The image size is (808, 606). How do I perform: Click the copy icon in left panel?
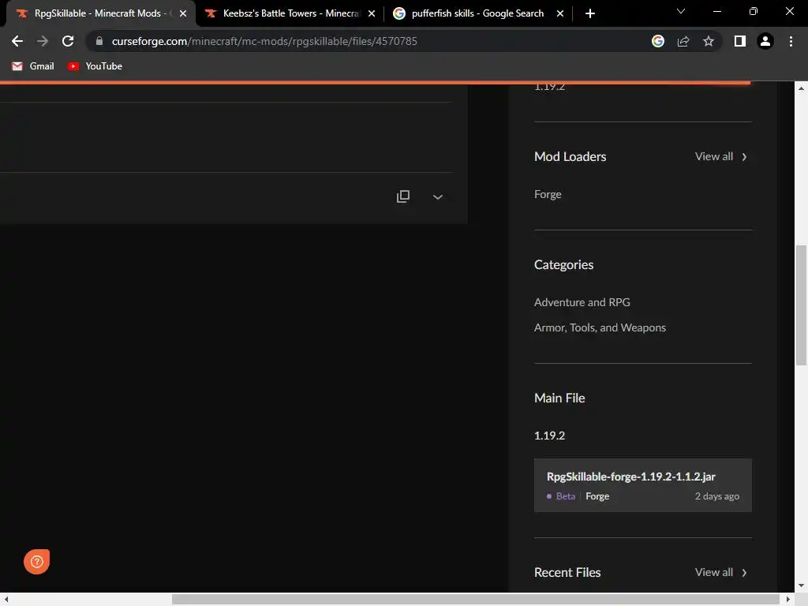403,196
